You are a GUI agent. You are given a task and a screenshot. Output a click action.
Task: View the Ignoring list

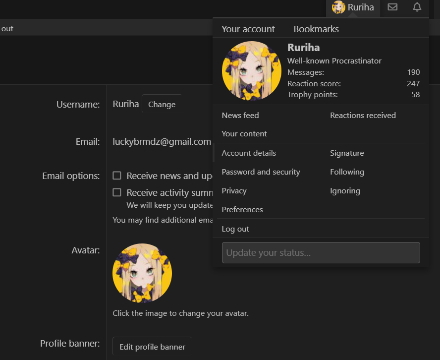click(x=345, y=191)
